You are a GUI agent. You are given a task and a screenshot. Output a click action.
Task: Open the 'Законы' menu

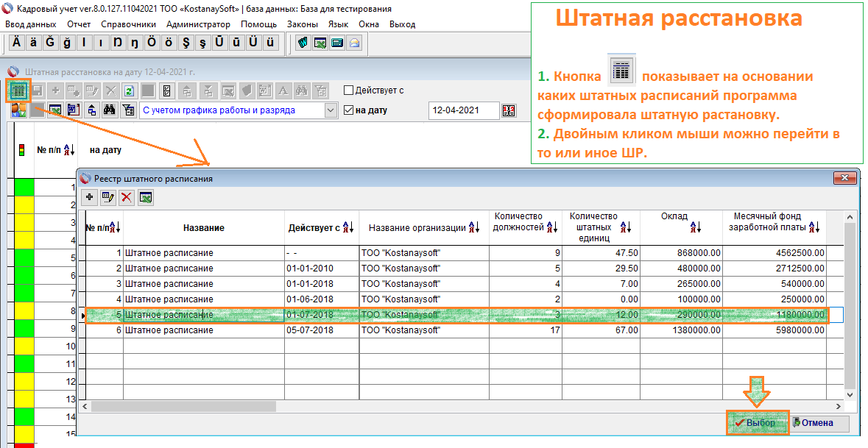pos(303,24)
